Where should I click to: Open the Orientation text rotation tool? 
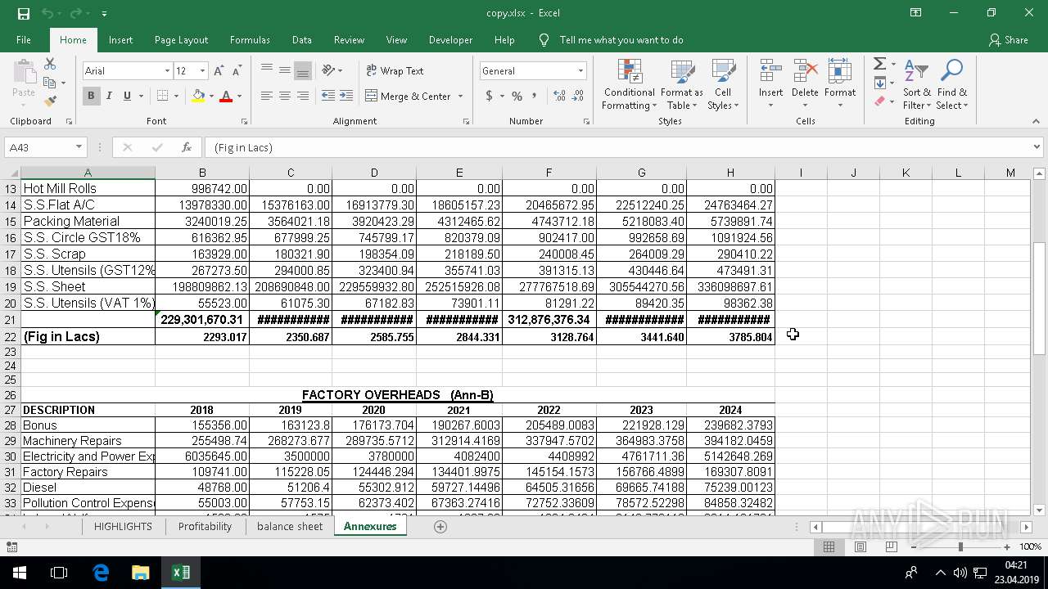point(328,70)
